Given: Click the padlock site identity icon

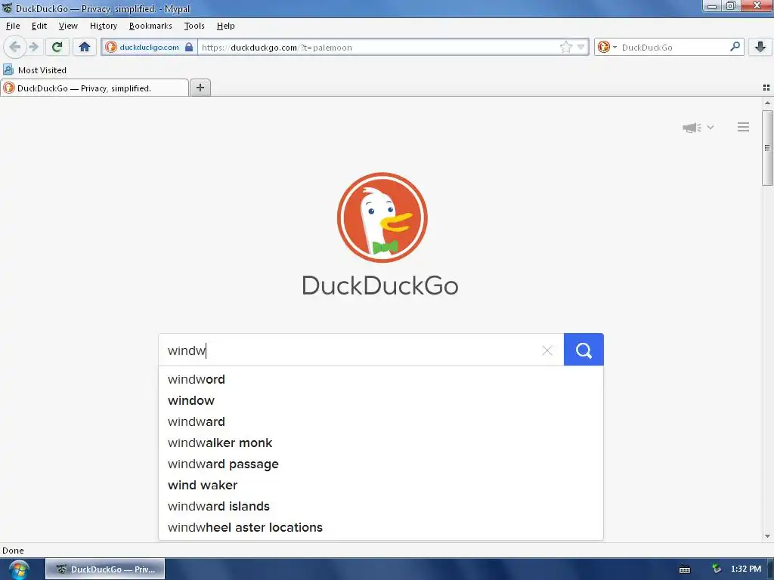Looking at the screenshot, I should tap(188, 48).
